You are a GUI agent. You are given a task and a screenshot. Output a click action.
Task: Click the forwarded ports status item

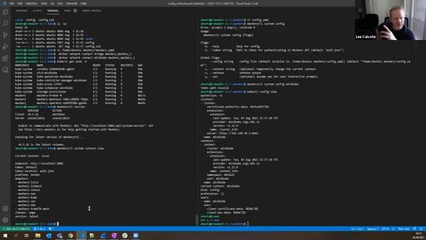(51, 229)
